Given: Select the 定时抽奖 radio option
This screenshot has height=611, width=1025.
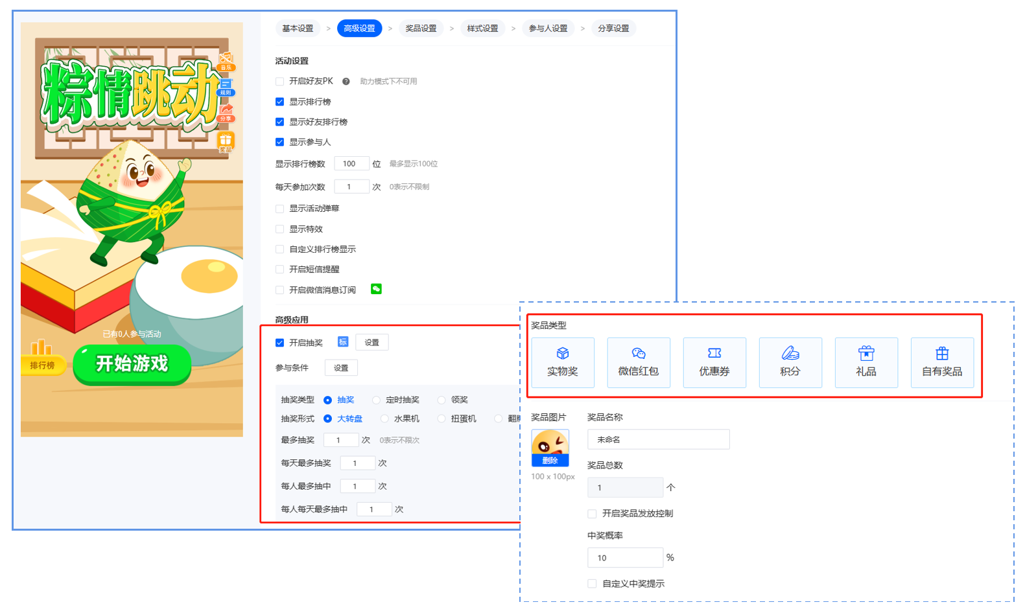Looking at the screenshot, I should (x=376, y=400).
